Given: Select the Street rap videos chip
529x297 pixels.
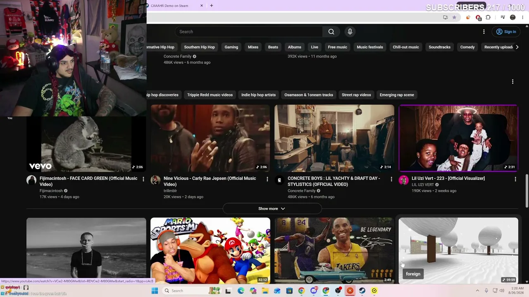Looking at the screenshot, I should coord(356,95).
